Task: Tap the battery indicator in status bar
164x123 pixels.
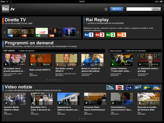Action: coord(162,2)
